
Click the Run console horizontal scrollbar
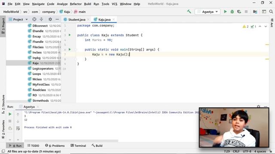71,141
